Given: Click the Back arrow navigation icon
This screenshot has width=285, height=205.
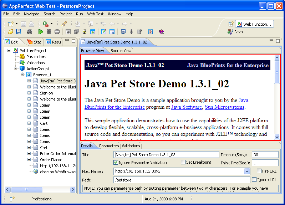Looking at the screenshot, I should (112, 24).
